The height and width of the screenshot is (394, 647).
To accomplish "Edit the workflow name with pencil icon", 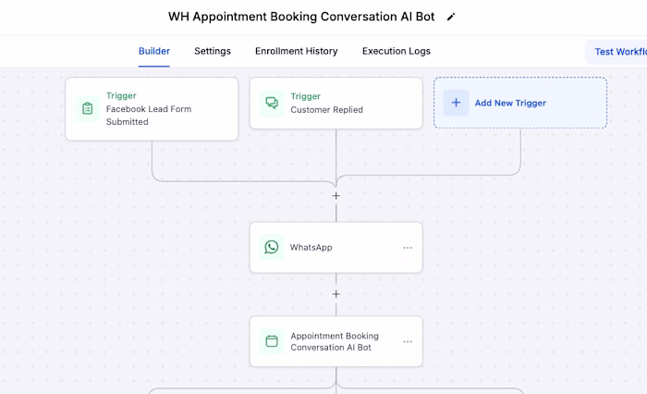I will pyautogui.click(x=451, y=17).
